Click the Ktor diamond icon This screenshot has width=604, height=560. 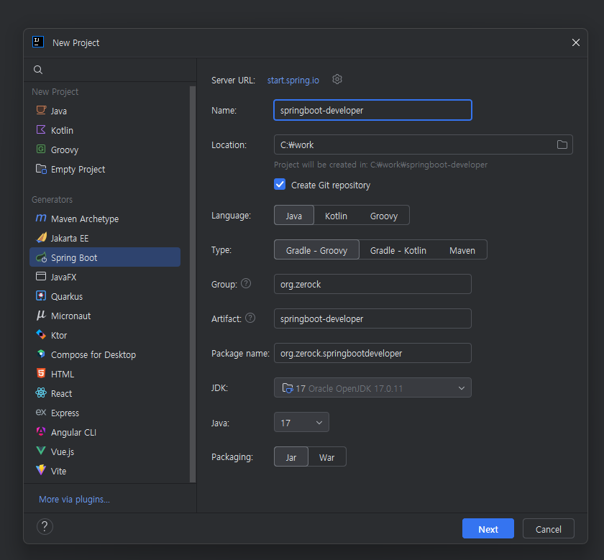[x=41, y=335]
